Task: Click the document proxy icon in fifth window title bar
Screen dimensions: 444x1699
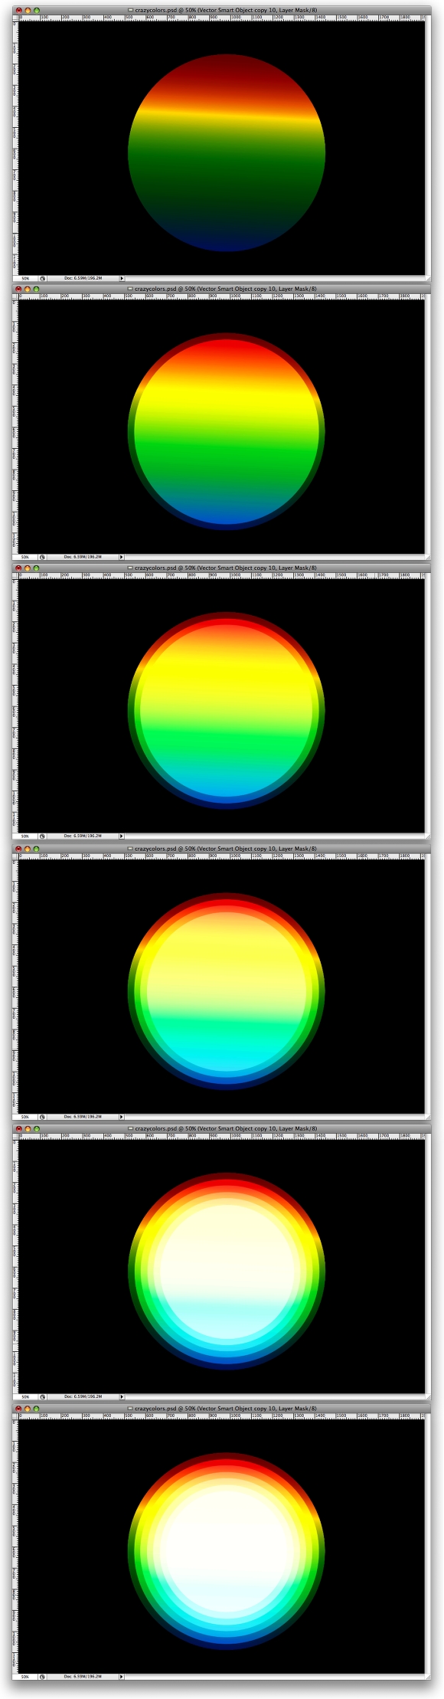Action: point(130,1128)
